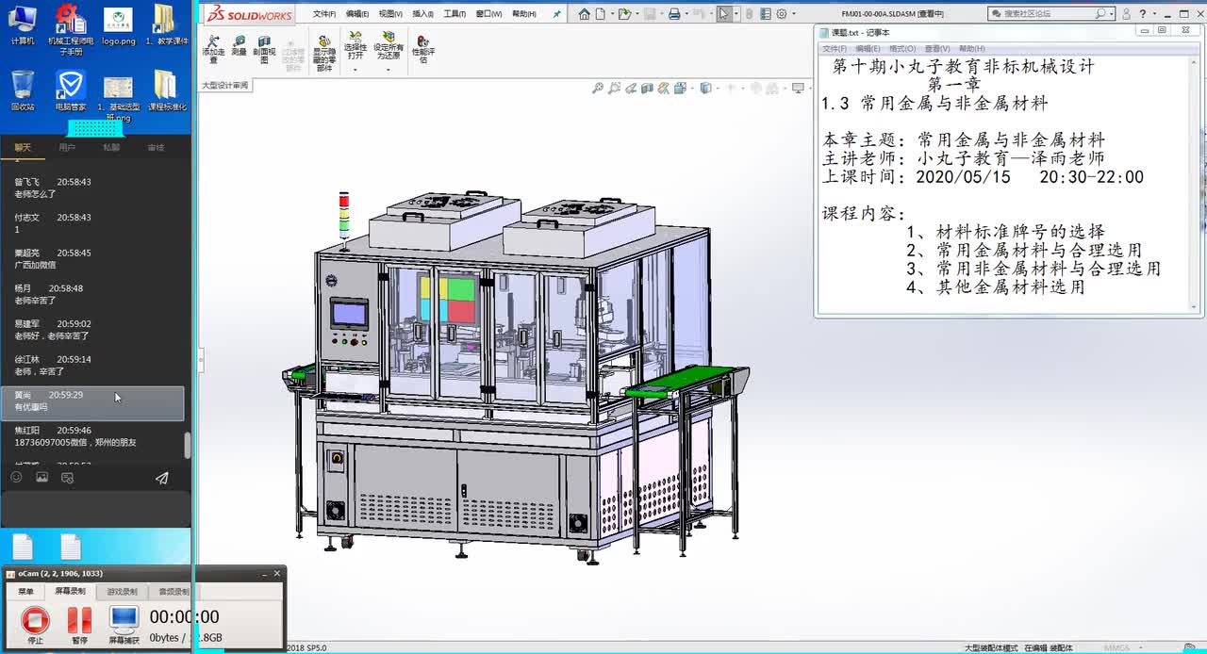1207x654 pixels.
Task: Send the chat message with paper plane
Action: (162, 478)
